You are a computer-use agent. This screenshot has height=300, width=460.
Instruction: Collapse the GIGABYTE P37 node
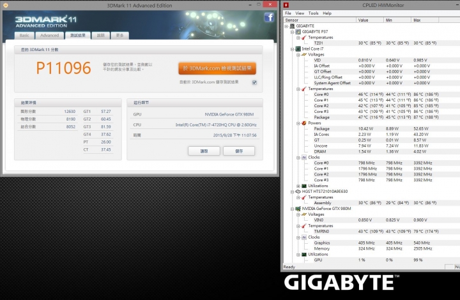(292, 32)
